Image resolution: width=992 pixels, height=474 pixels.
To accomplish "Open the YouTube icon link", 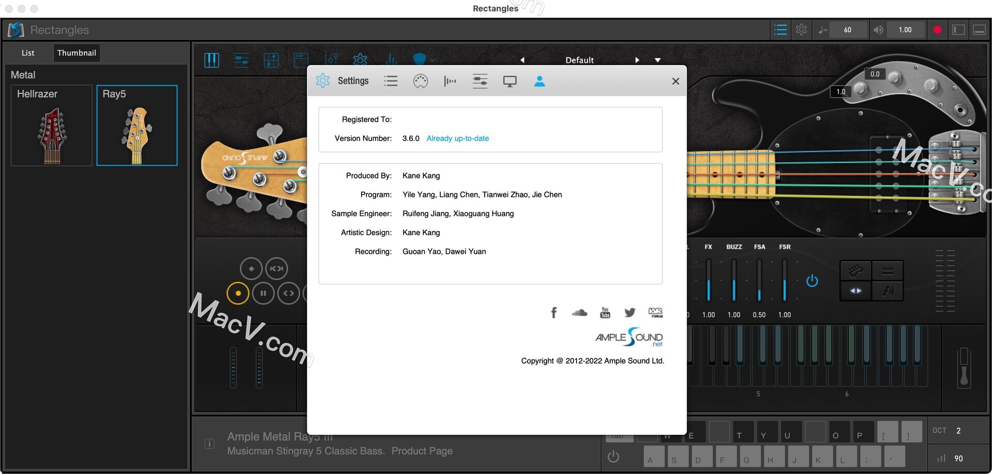I will click(605, 313).
